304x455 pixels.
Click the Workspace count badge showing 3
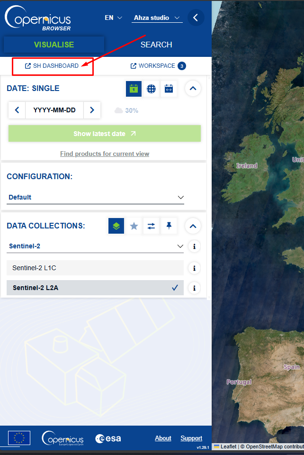point(182,66)
